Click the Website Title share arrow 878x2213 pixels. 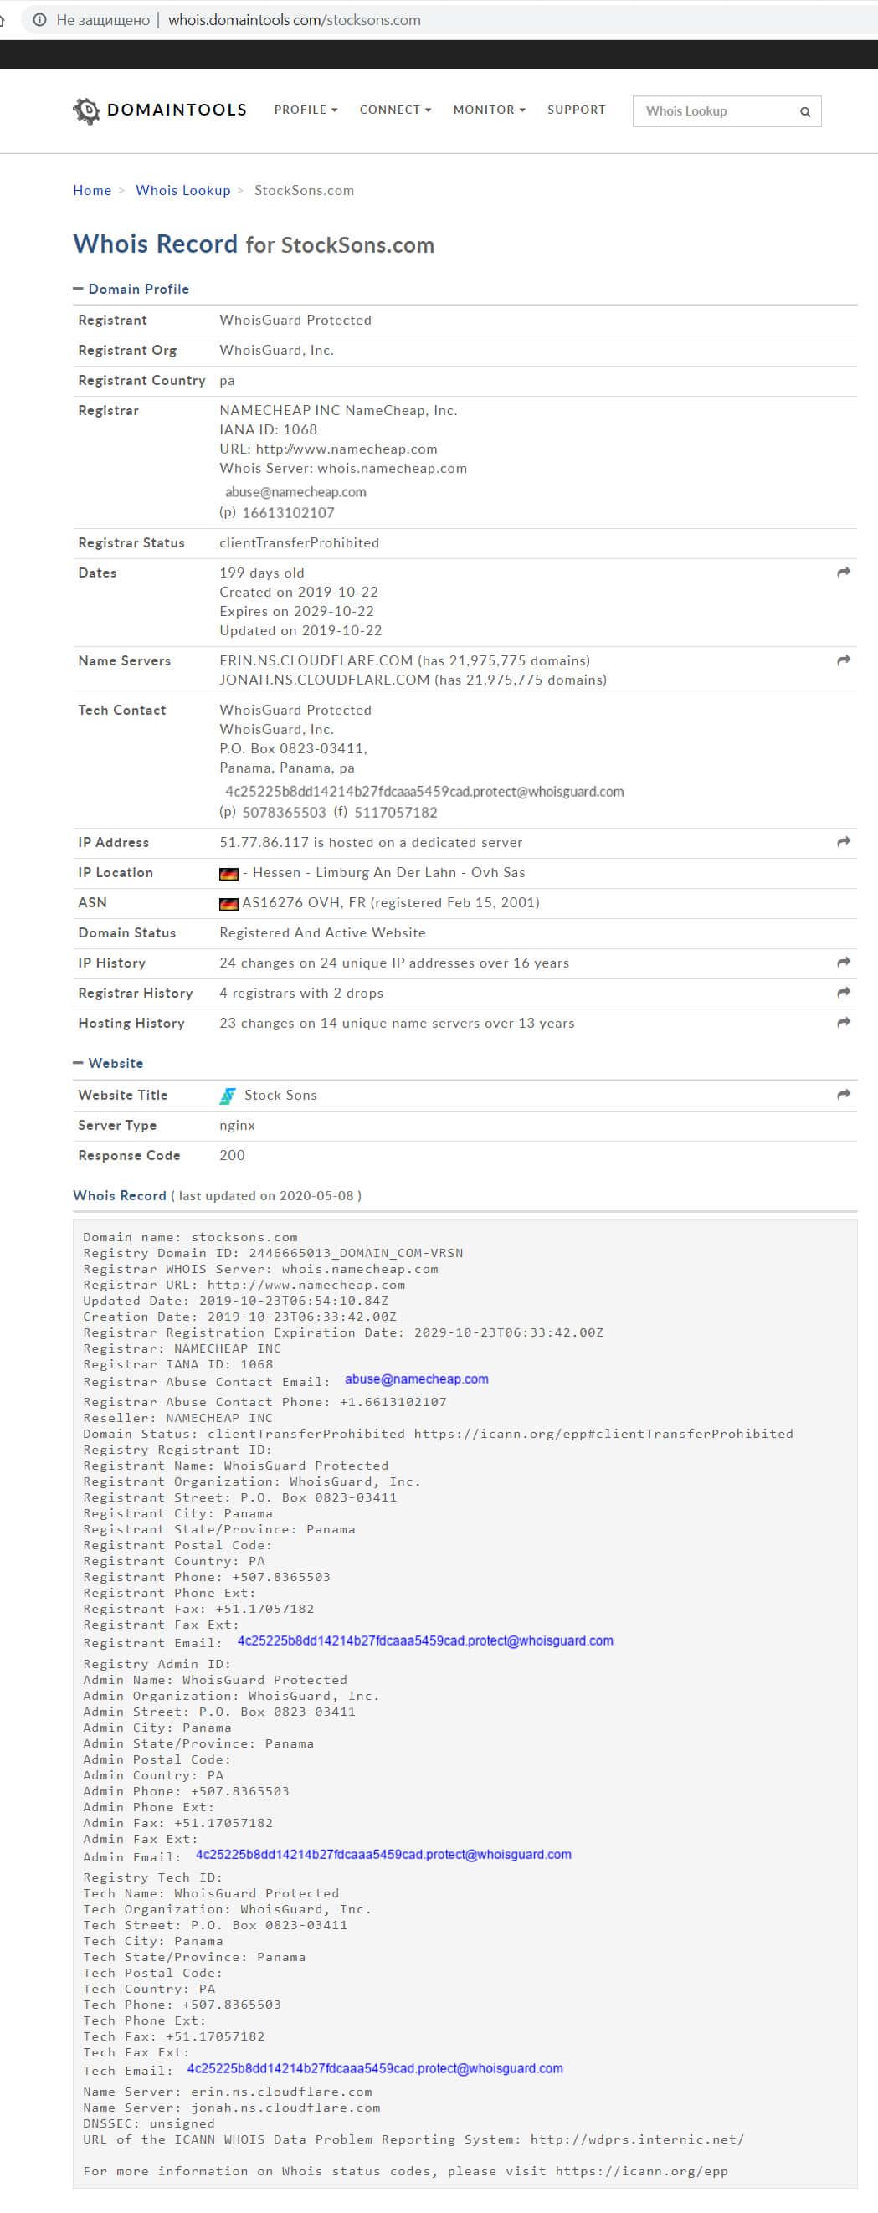[844, 1095]
